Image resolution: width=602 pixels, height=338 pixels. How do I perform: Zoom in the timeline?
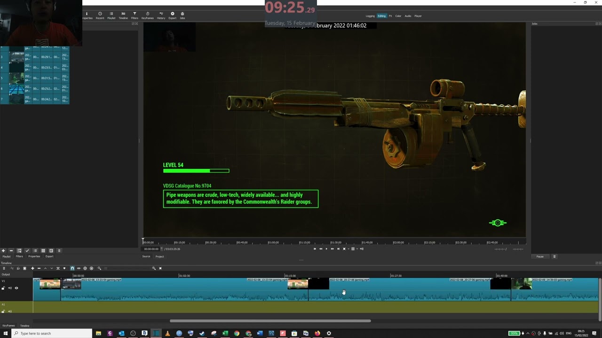(154, 268)
